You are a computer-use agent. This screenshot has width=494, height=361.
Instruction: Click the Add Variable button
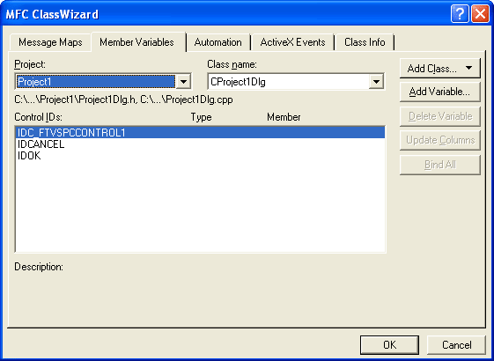439,92
